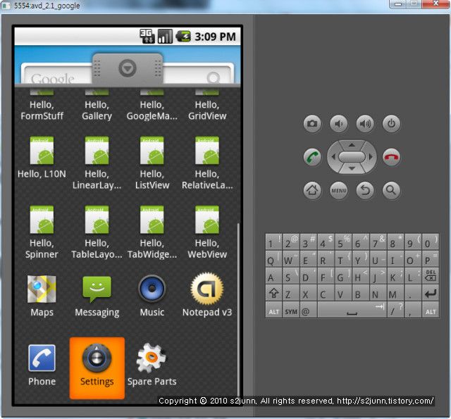Click the emulator back button
The image size is (451, 419).
(x=365, y=190)
